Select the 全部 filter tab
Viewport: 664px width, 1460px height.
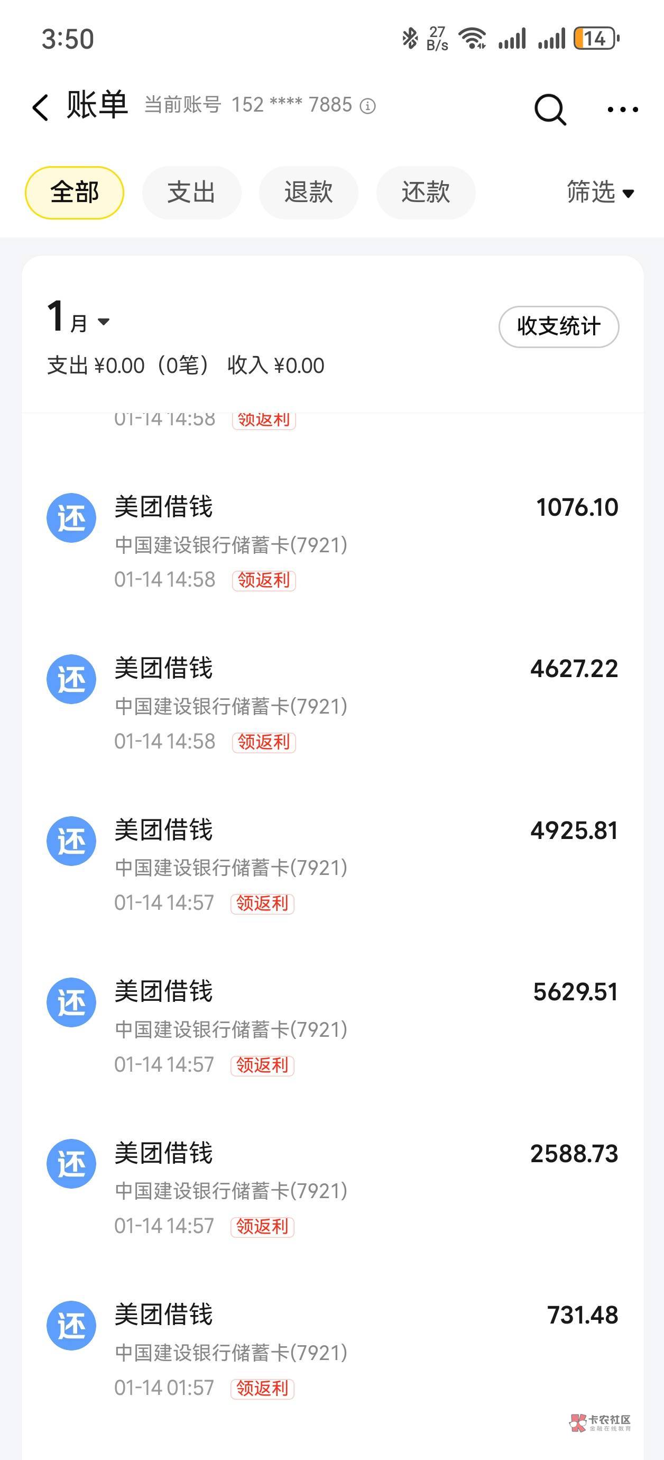74,193
